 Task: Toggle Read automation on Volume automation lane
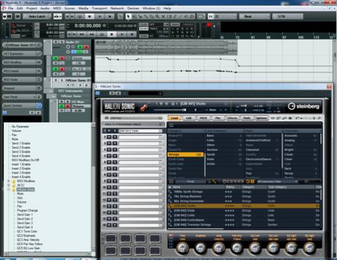[x=56, y=58]
